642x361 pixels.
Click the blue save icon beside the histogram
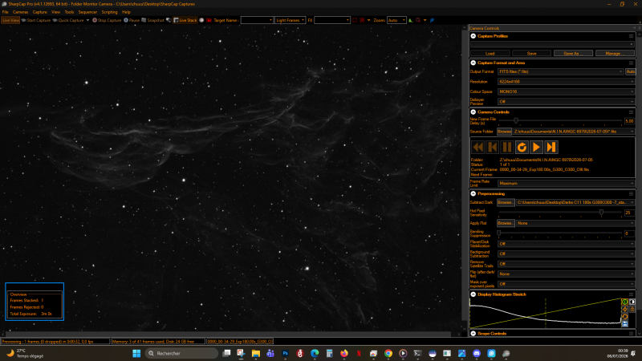(x=625, y=324)
